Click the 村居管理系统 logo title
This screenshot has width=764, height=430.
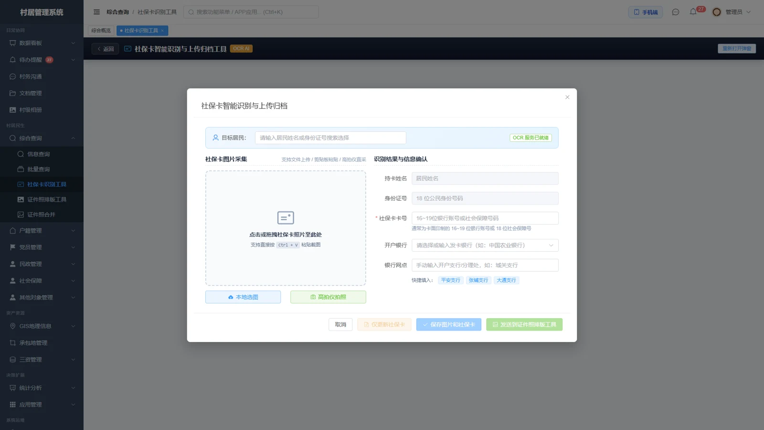pos(42,12)
